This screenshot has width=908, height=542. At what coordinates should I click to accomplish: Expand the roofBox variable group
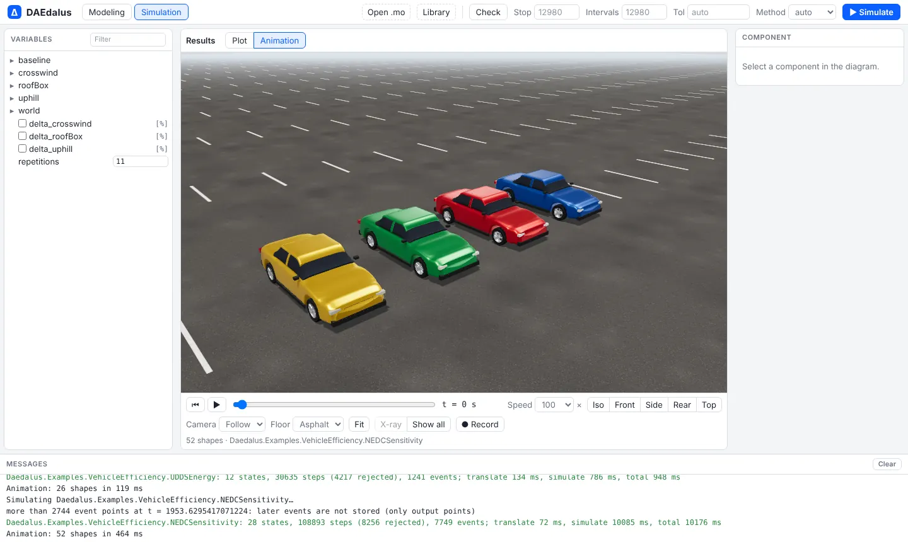click(12, 86)
